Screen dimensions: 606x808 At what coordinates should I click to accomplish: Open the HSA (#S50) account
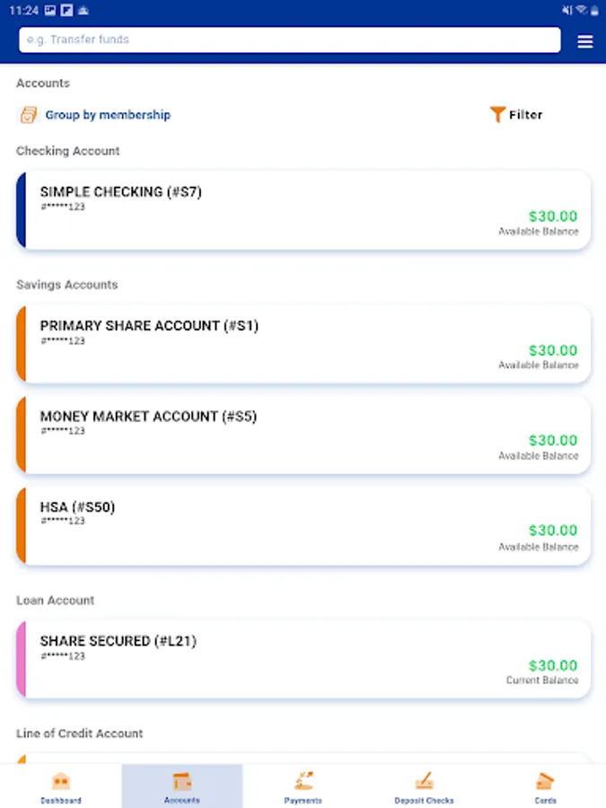pos(303,525)
